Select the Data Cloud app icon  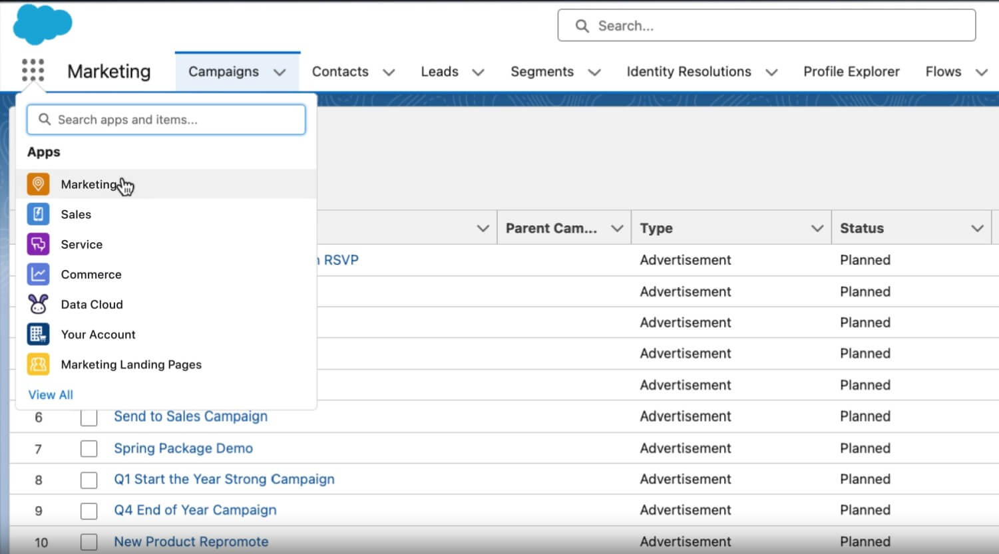click(x=38, y=304)
